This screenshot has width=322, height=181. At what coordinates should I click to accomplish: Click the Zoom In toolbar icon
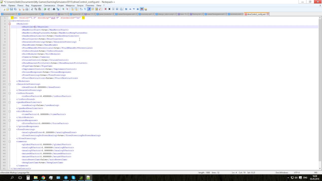(63, 9)
